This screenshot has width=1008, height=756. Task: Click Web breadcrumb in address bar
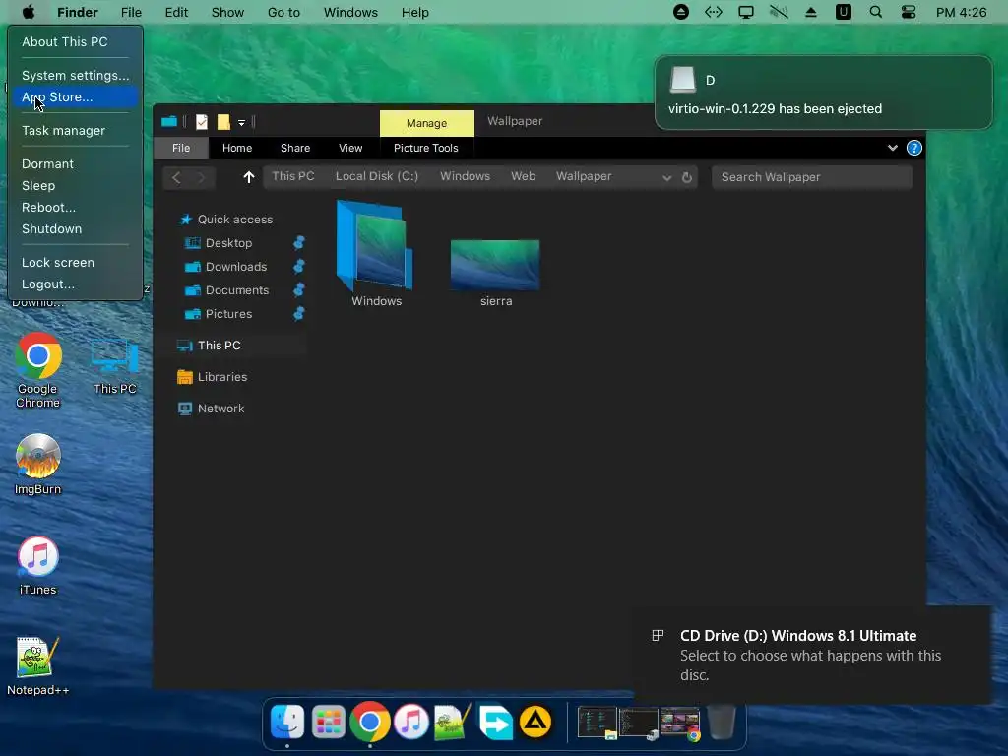coord(524,176)
